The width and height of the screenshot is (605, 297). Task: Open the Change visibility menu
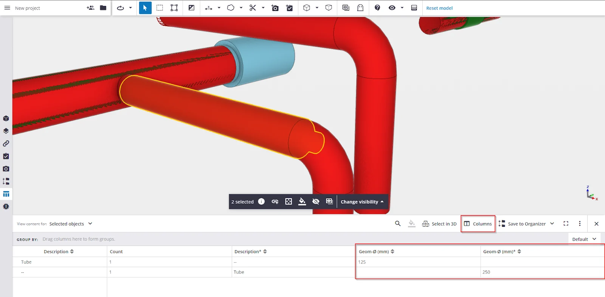(x=362, y=202)
